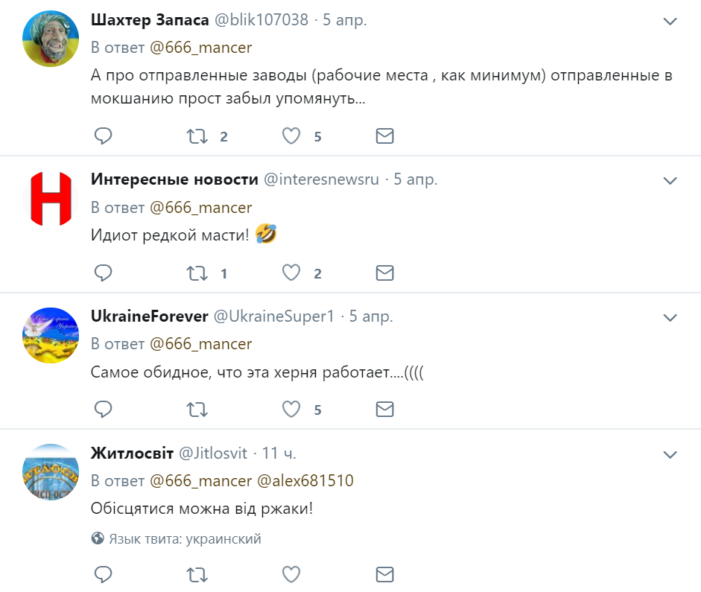Like the tweet from Шахтер Запаса
Screen dimensions: 701x592
pos(291,136)
